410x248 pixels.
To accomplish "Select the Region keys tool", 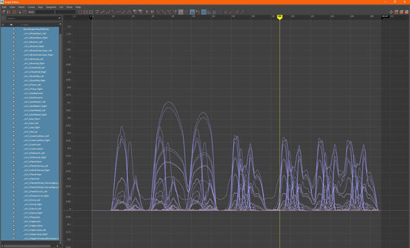I will point(19,12).
